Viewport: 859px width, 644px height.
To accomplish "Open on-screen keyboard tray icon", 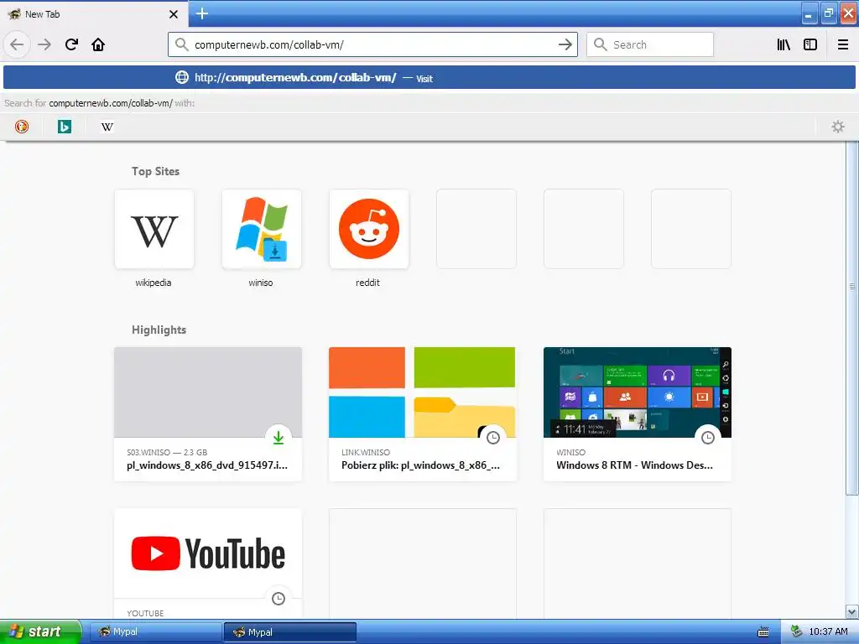I will coord(763,632).
